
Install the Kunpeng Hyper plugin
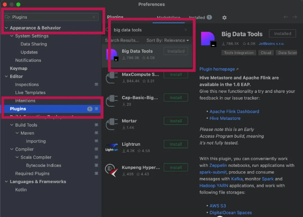click(176, 167)
